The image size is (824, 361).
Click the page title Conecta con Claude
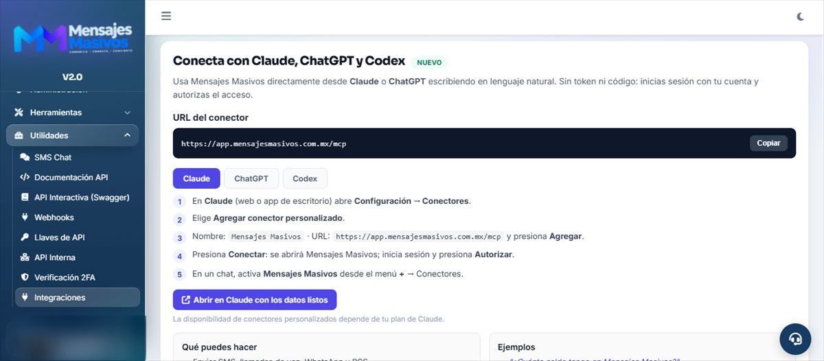tap(289, 61)
